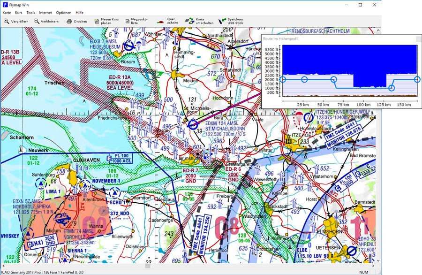Click the horizontal scrollbar left arrow
Screen dimensions: 422x275
click(x=3, y=266)
